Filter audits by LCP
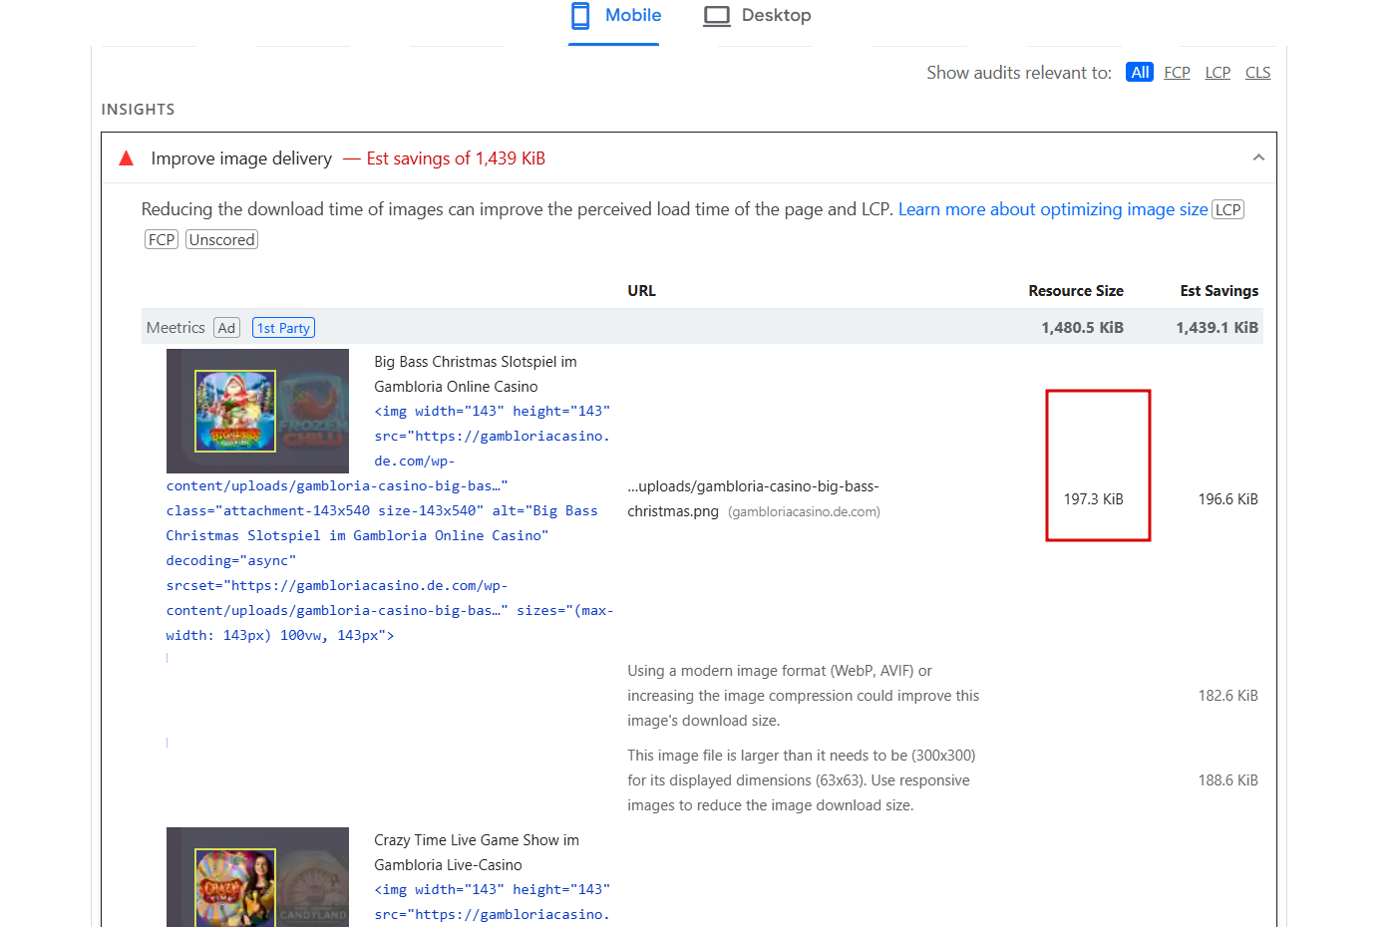 click(1218, 73)
